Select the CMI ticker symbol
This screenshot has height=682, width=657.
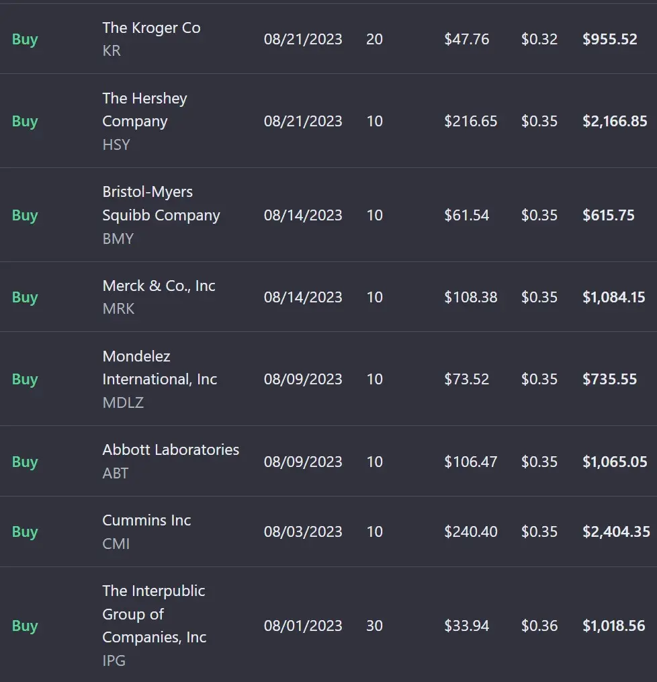[116, 544]
